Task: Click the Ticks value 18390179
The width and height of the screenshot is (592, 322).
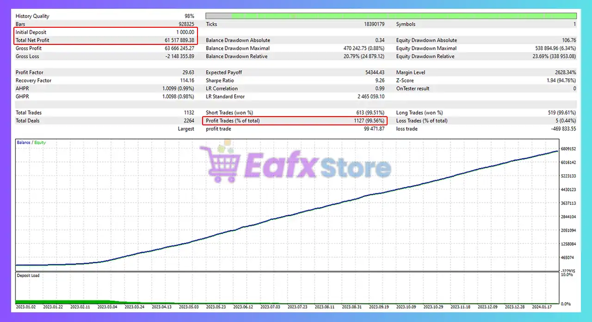Action: [374, 24]
